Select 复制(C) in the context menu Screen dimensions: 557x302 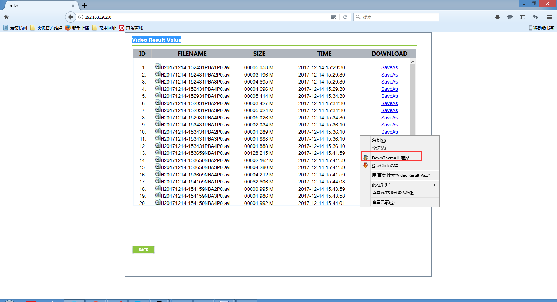400,141
